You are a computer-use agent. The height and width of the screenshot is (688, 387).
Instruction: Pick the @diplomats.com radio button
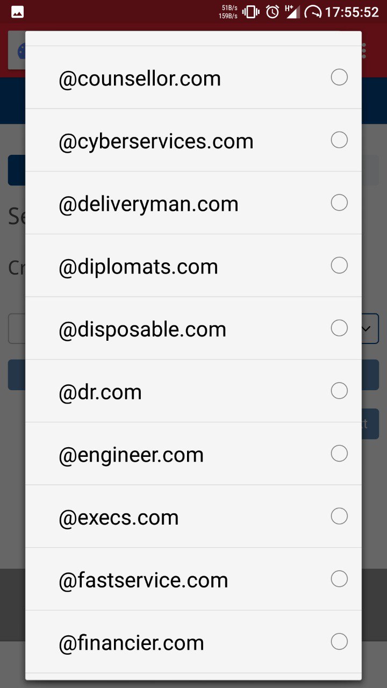point(339,265)
